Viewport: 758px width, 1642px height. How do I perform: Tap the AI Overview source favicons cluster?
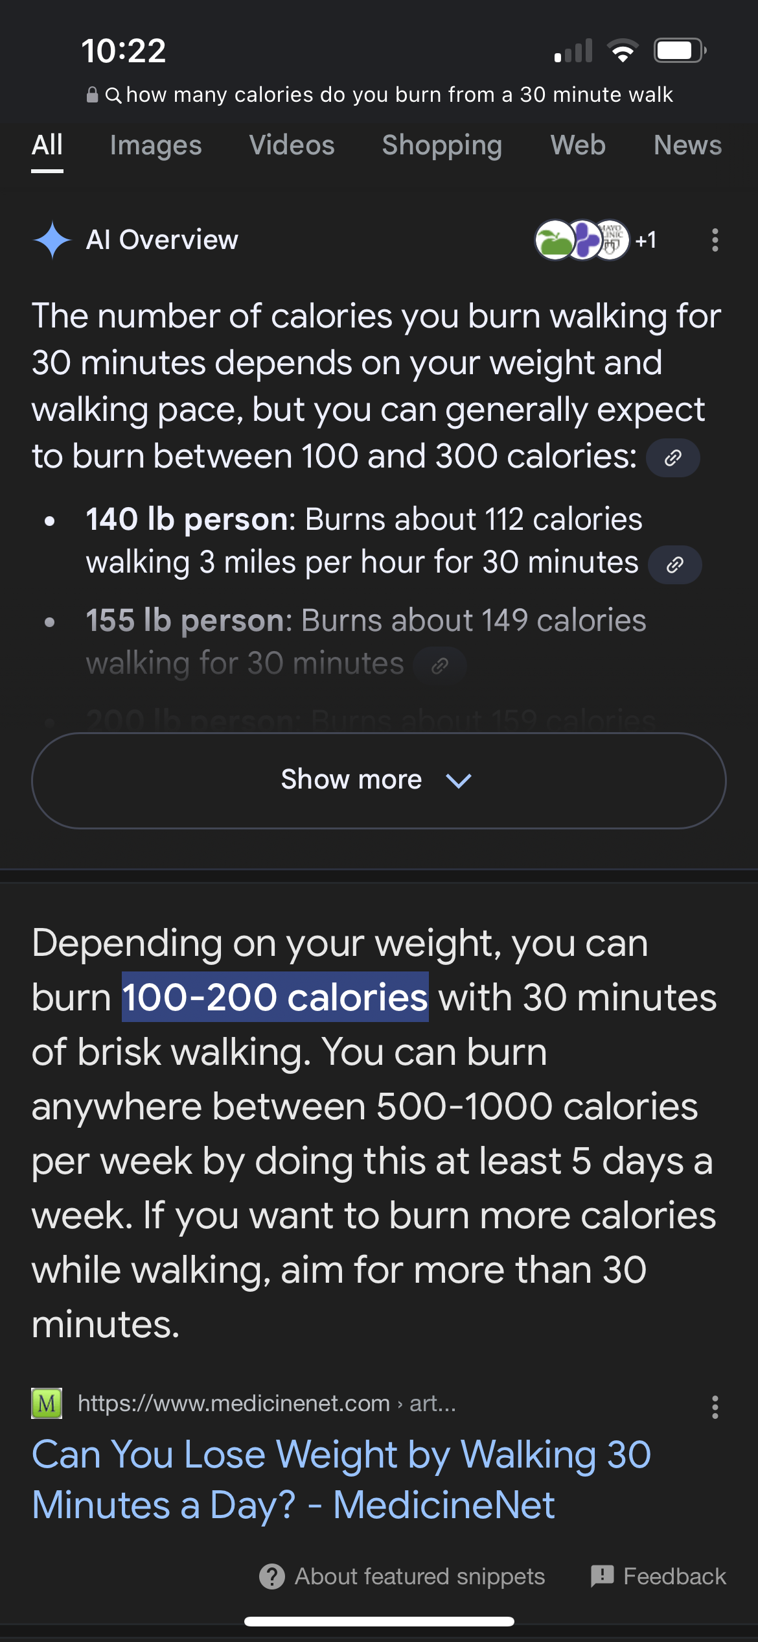coord(582,240)
